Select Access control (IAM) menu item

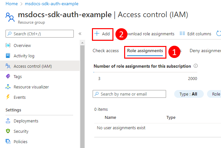[32, 66]
